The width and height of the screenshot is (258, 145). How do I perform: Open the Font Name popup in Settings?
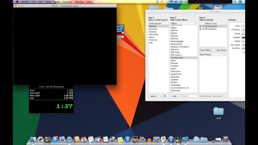pos(243,45)
